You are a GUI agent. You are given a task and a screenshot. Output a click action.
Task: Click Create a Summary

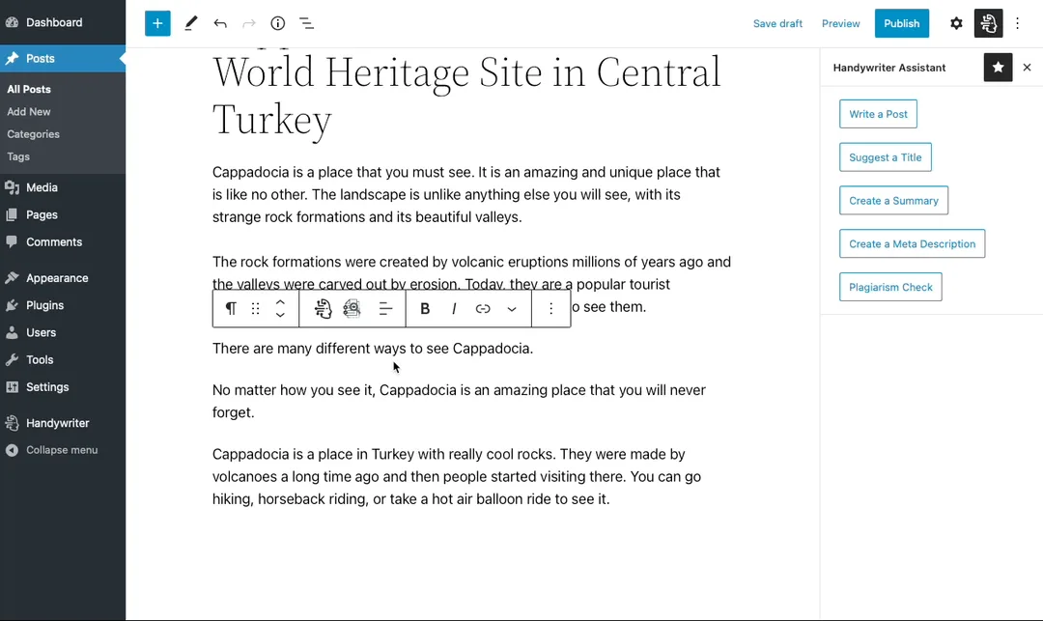click(893, 200)
